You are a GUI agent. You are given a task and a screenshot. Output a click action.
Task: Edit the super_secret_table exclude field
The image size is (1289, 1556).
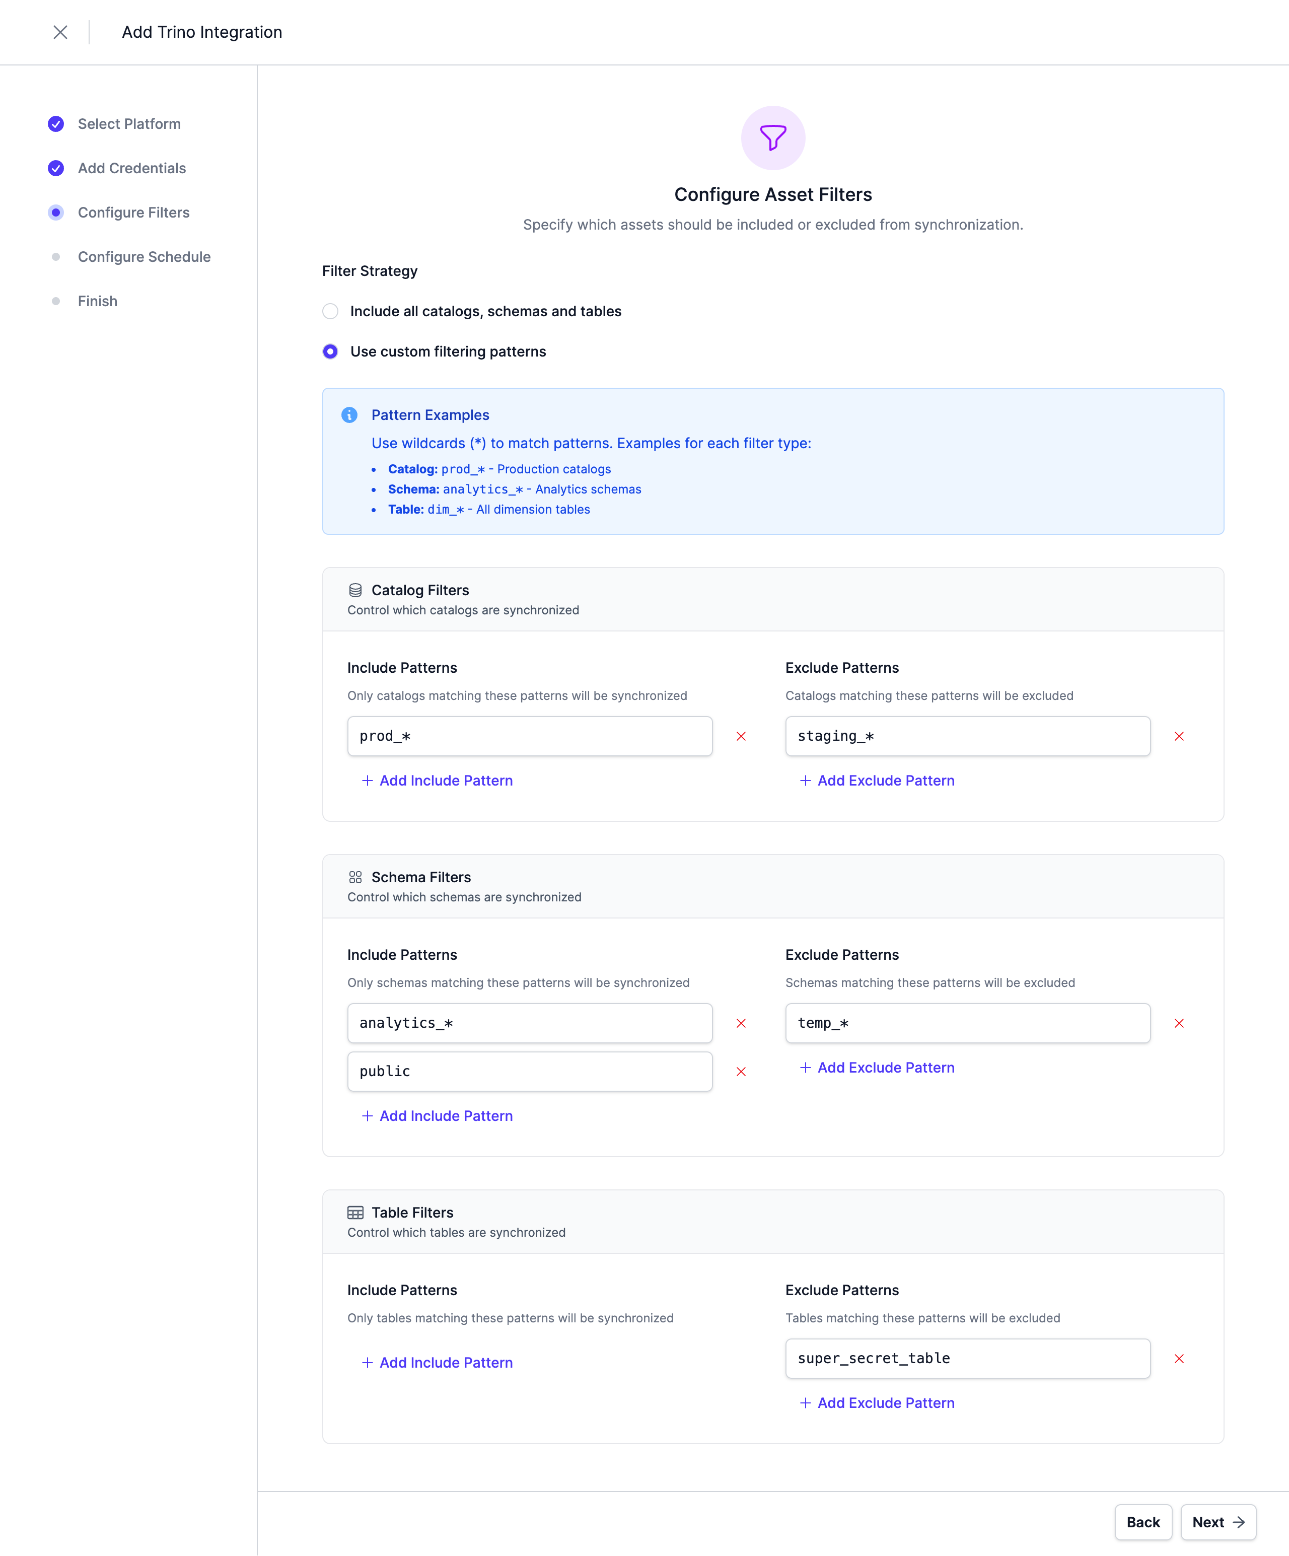pyautogui.click(x=967, y=1358)
